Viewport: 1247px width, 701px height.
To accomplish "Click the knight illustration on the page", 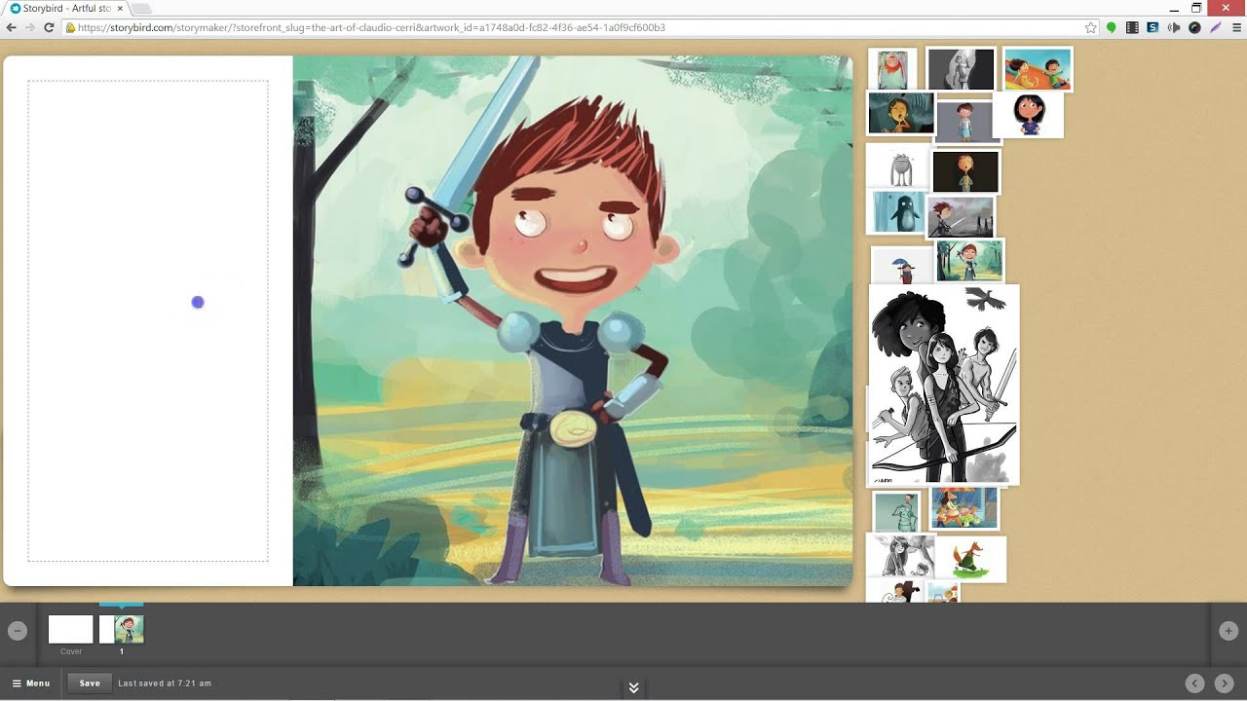I will (573, 320).
